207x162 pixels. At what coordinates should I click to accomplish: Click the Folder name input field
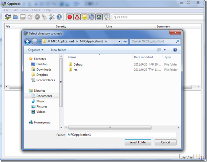(122, 135)
